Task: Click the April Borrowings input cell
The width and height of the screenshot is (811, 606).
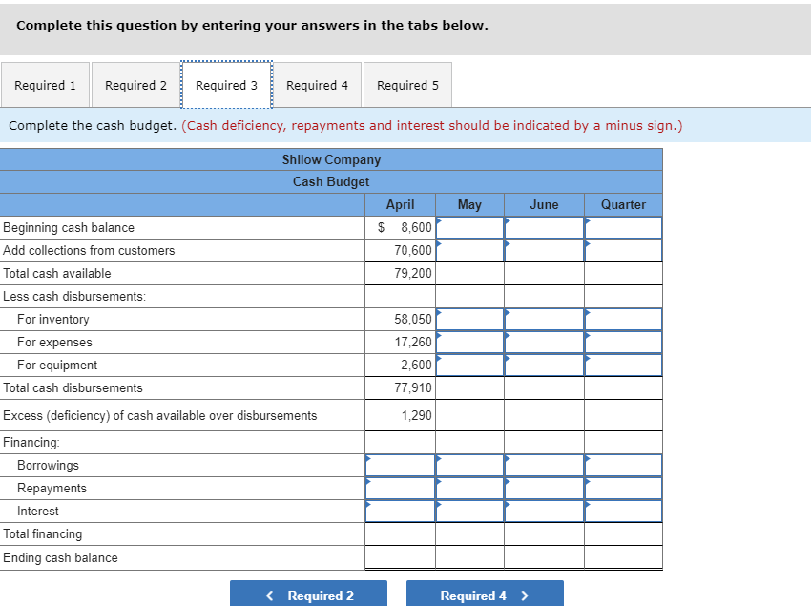Action: coord(399,465)
